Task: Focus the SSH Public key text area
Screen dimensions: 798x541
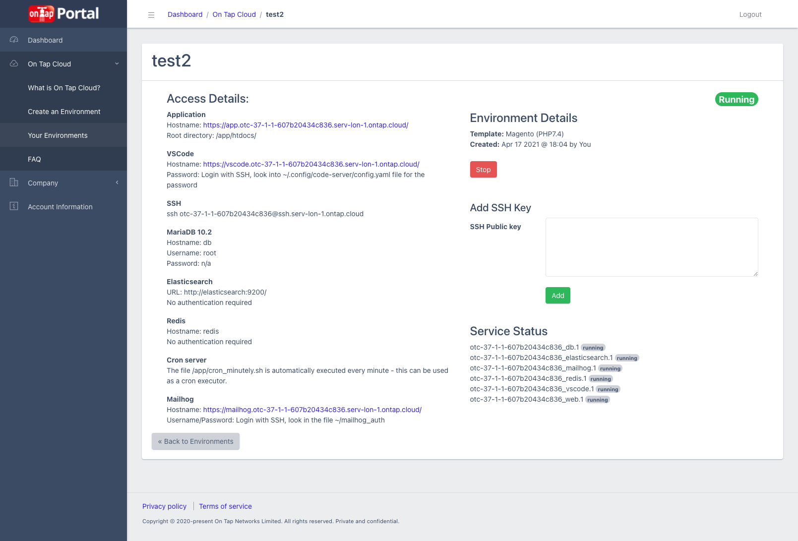Action: pyautogui.click(x=652, y=247)
